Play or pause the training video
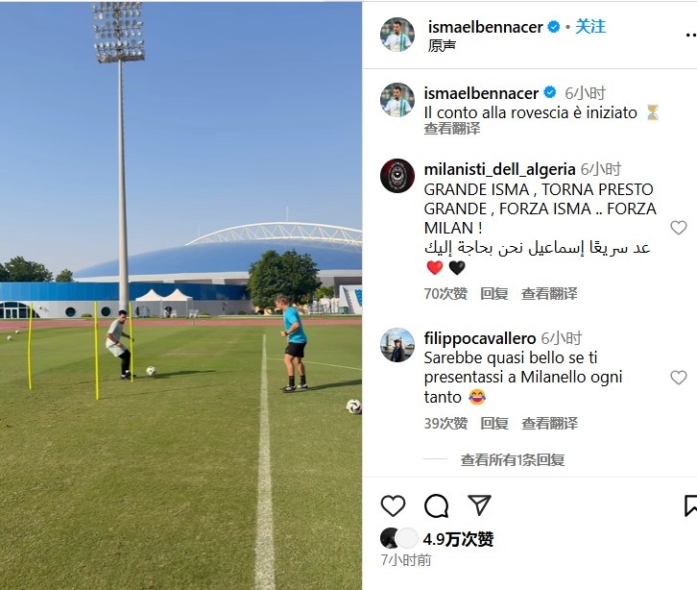 (x=180, y=295)
